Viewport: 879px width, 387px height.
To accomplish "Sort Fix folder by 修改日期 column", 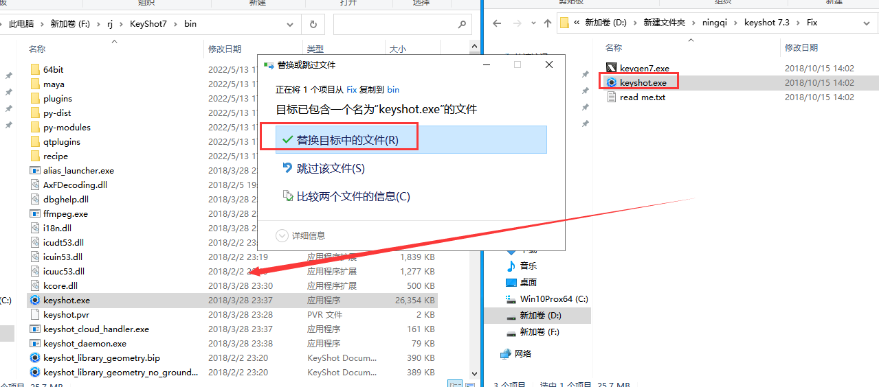I will (801, 47).
